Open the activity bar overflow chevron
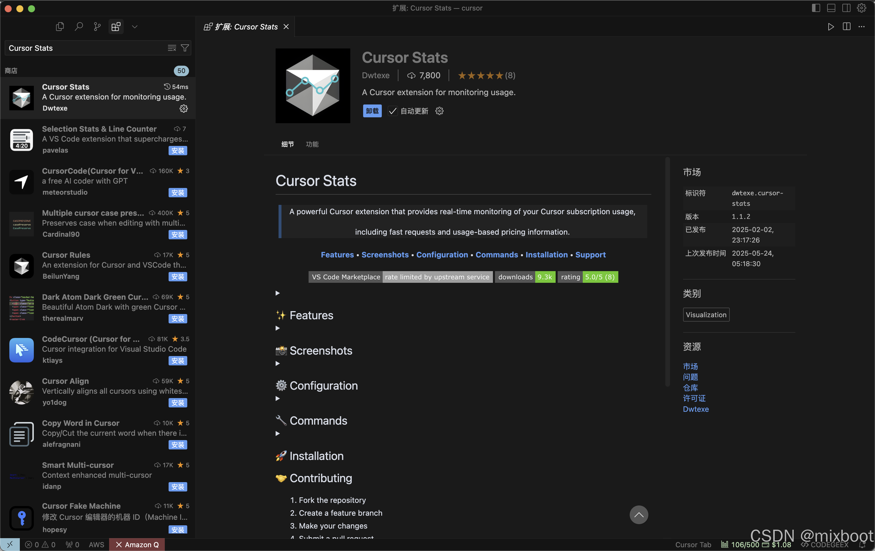This screenshot has height=551, width=875. tap(134, 27)
